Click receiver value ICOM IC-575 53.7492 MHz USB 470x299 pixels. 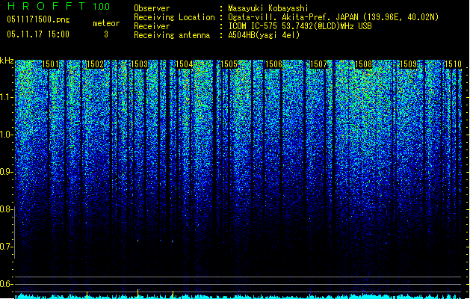click(300, 26)
